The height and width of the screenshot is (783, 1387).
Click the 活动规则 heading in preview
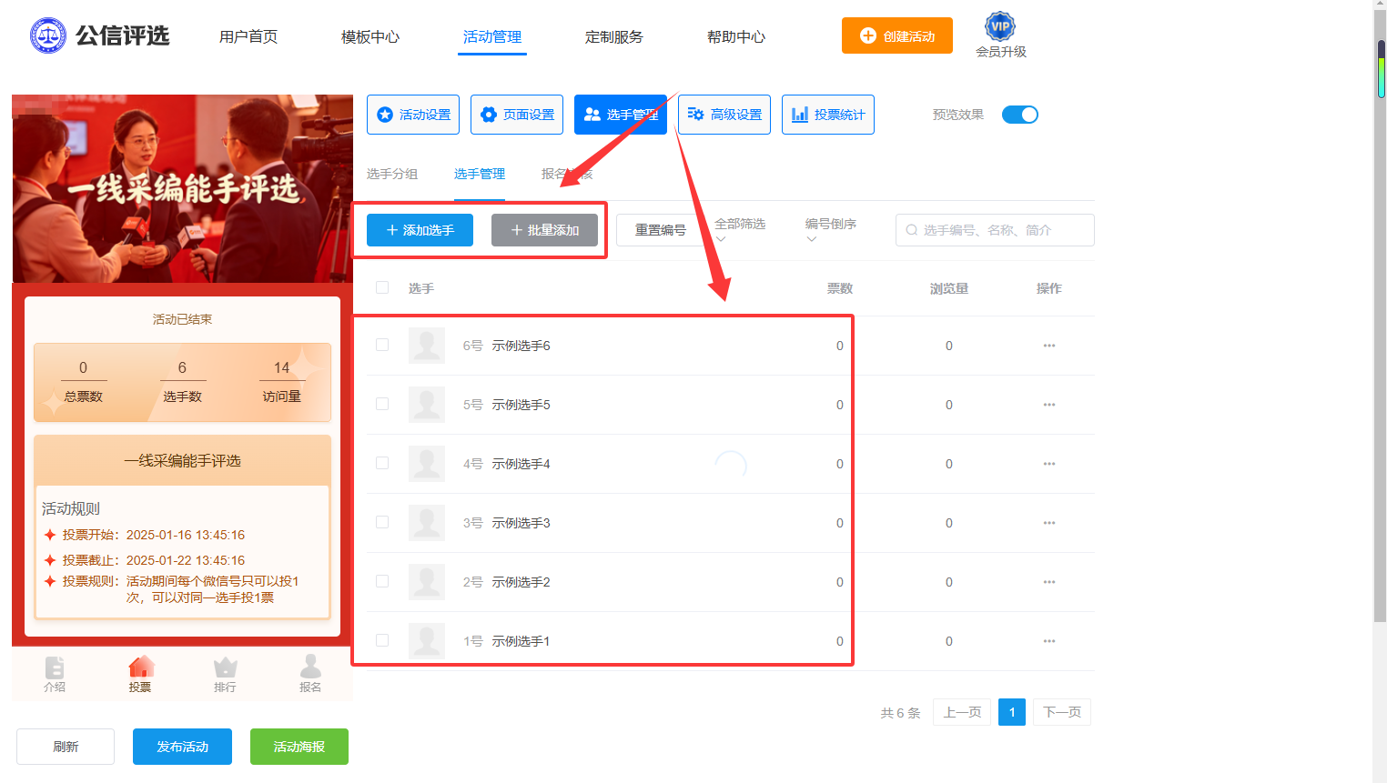71,508
